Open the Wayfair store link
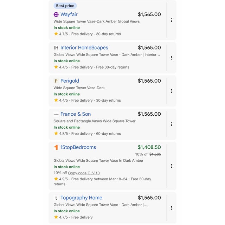 [69, 14]
